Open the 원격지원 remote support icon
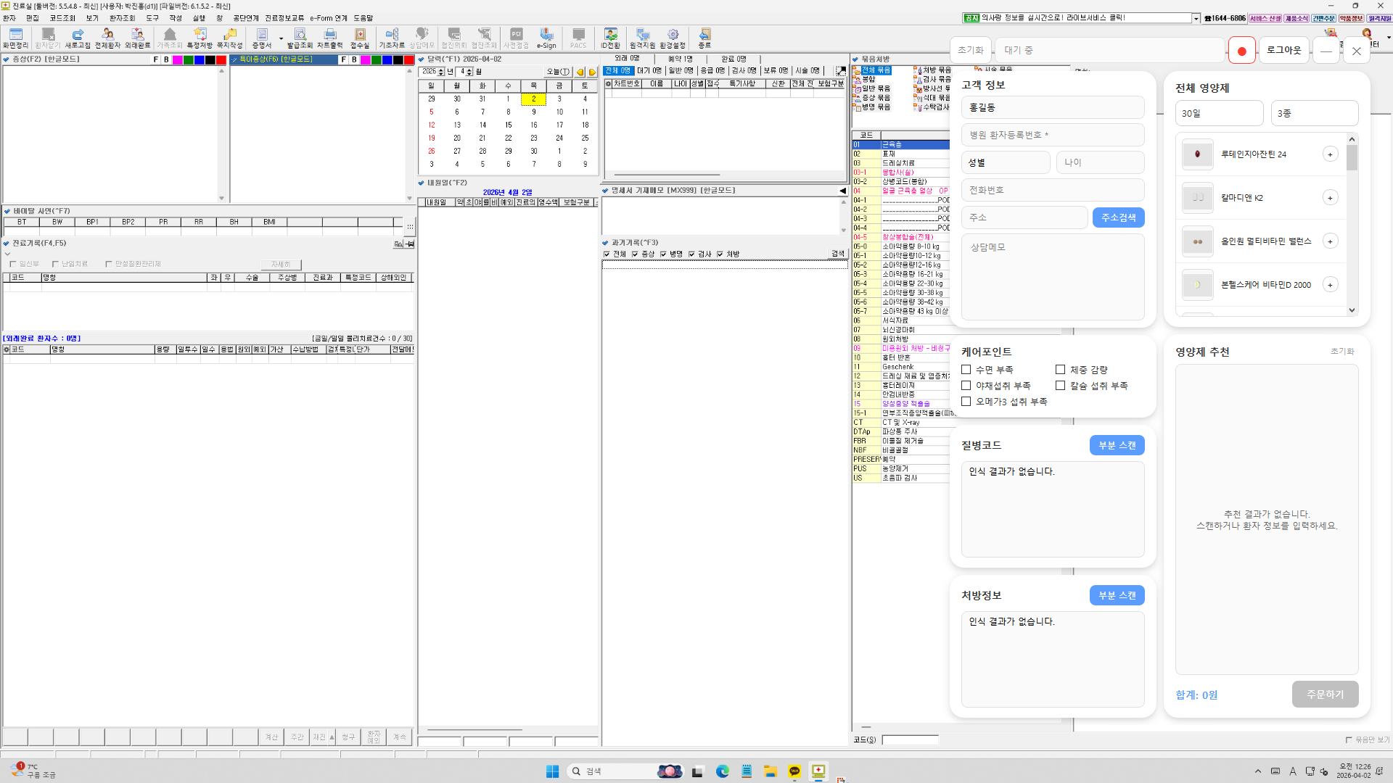The image size is (1393, 783). (642, 38)
